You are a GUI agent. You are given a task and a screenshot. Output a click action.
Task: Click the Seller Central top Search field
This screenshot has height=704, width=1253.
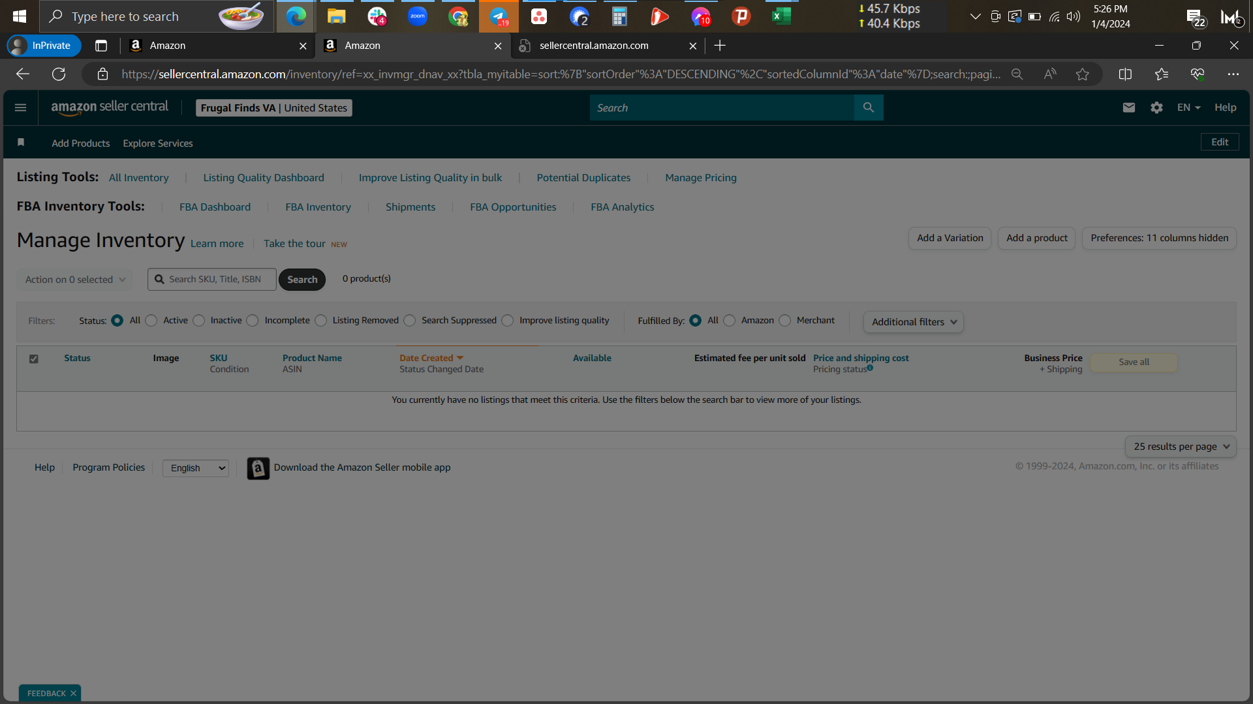722,108
